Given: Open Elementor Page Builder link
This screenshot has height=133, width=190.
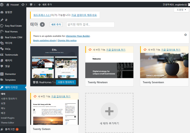Looking at the screenshot, I should (78, 36).
